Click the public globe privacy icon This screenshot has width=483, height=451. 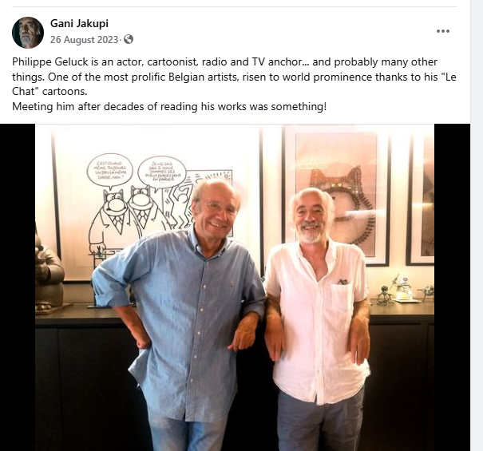(129, 39)
